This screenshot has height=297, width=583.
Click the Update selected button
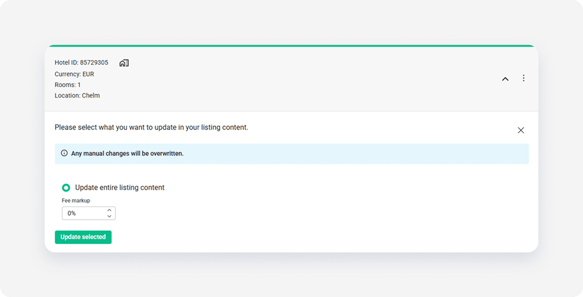tap(83, 237)
